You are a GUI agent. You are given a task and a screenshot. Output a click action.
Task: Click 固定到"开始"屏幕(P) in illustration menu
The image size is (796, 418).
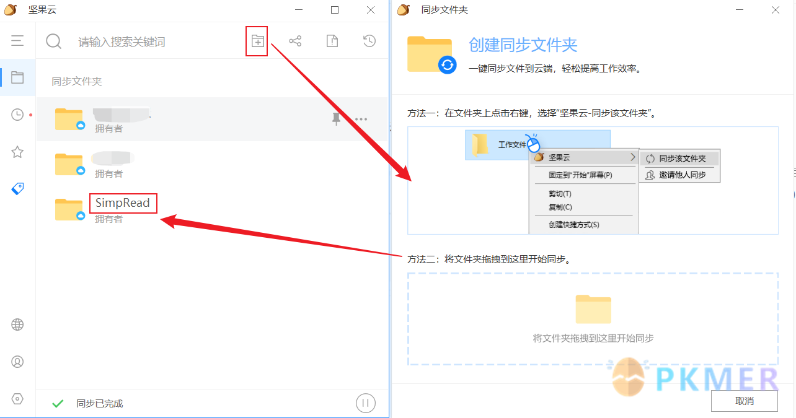pos(580,175)
